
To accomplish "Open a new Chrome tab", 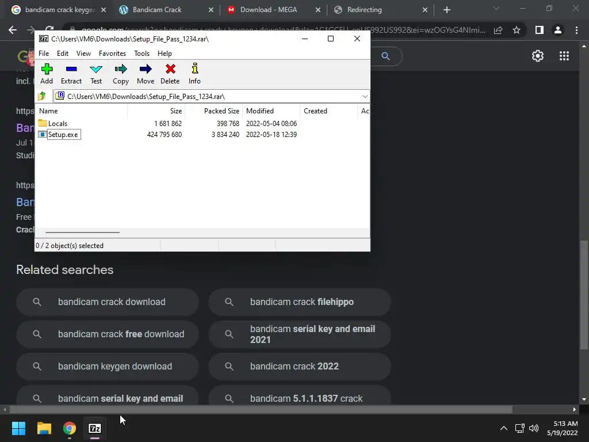I will click(446, 10).
